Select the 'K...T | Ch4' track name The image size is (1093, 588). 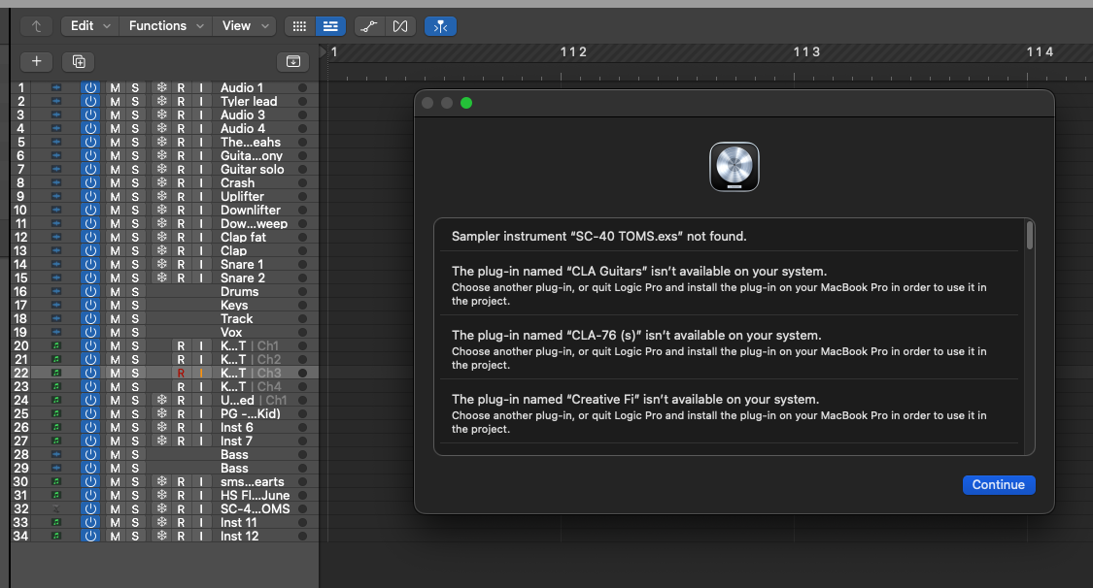pyautogui.click(x=251, y=387)
